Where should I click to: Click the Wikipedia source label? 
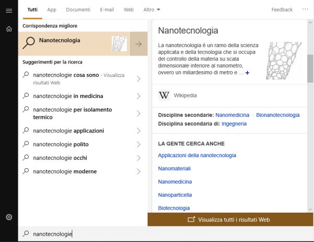tap(185, 95)
